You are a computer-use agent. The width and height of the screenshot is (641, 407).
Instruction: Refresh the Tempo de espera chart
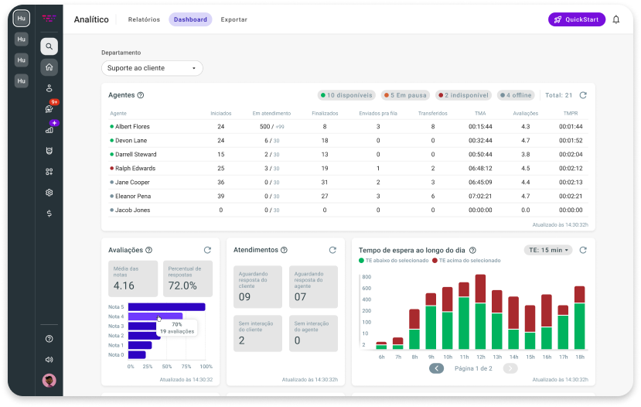(583, 250)
